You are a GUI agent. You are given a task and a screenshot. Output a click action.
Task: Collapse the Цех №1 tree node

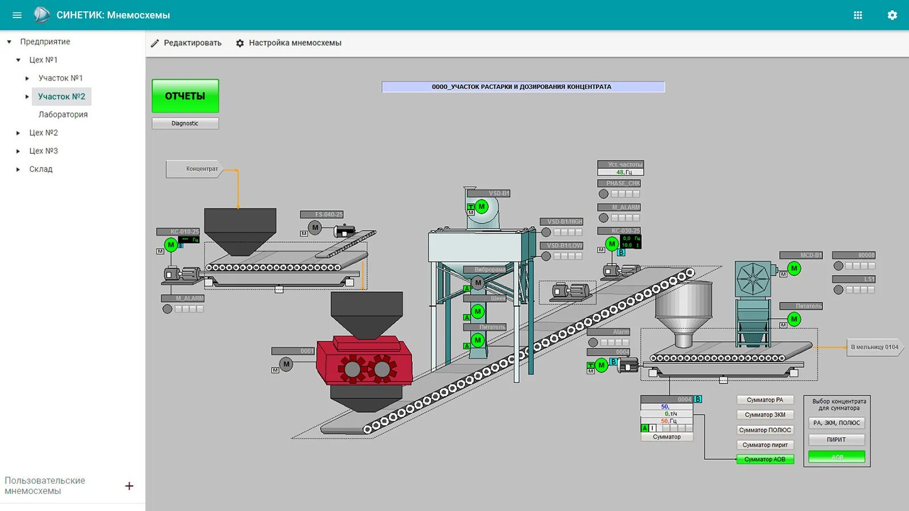[18, 60]
